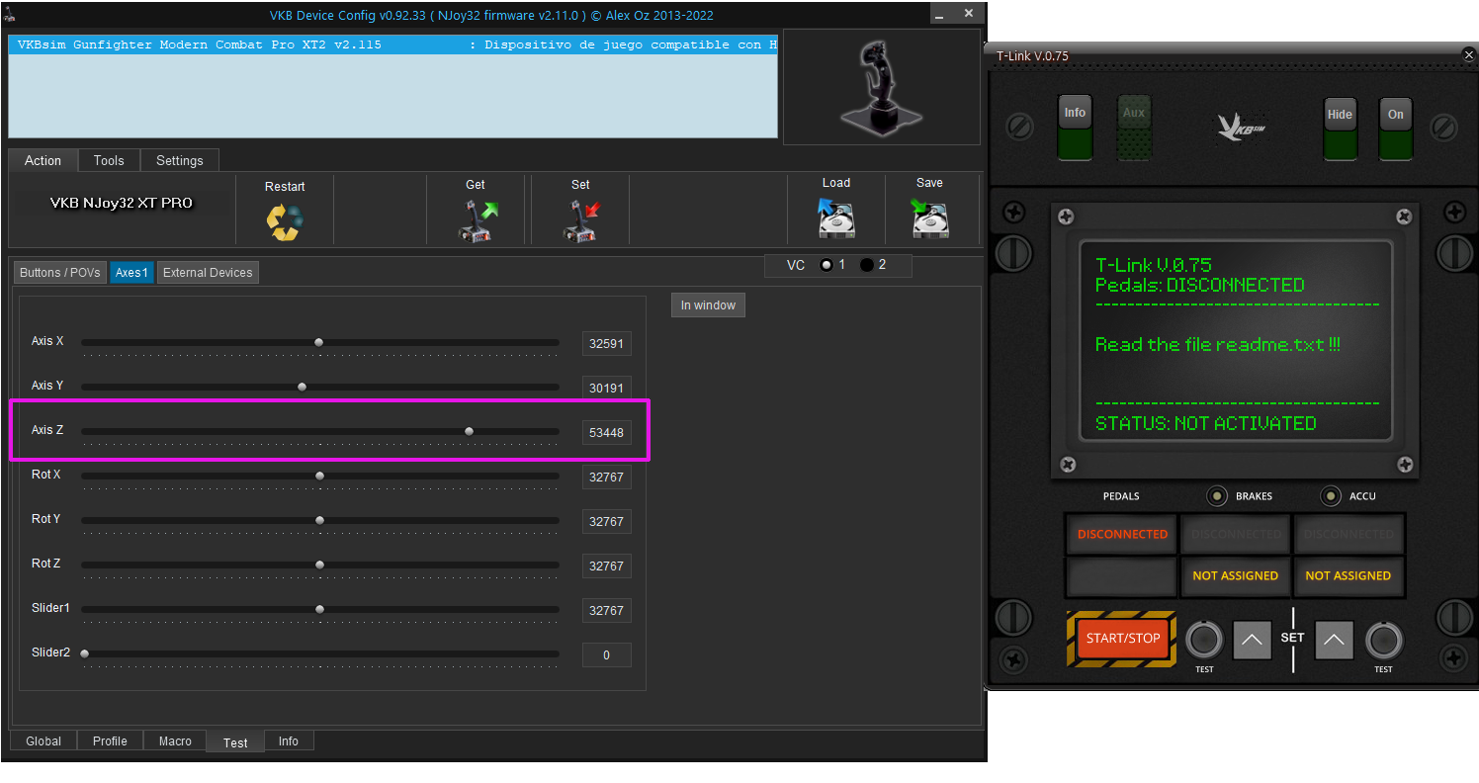Click the 'Pedals: DISCONNECTED' display line
The width and height of the screenshot is (1479, 783).
point(1200,285)
